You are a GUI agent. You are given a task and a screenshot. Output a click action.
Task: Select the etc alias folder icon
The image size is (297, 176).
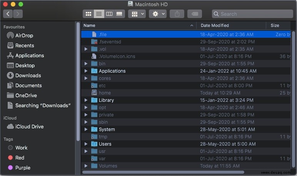click(x=94, y=86)
